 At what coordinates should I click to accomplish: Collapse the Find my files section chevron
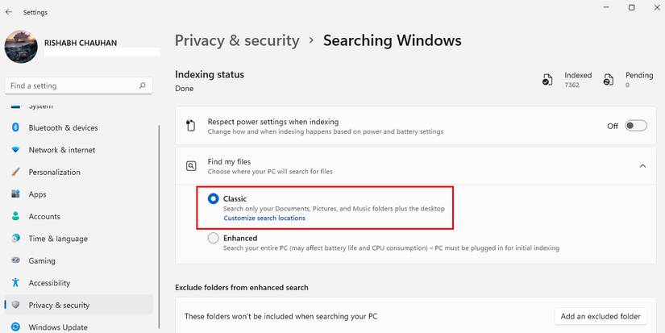coord(642,166)
